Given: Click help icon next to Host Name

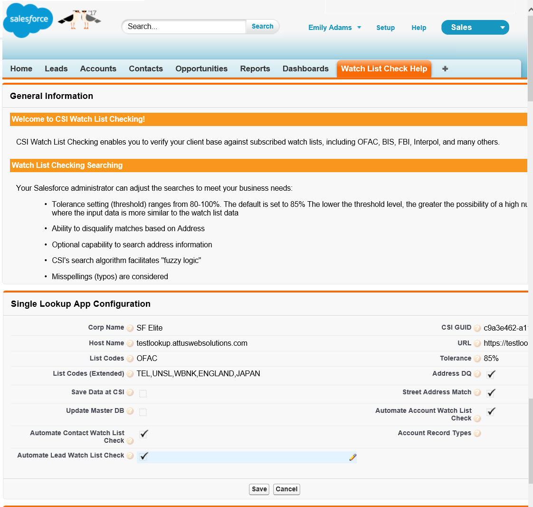Looking at the screenshot, I should pyautogui.click(x=130, y=343).
